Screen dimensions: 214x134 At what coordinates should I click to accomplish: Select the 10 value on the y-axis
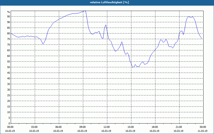(9, 112)
